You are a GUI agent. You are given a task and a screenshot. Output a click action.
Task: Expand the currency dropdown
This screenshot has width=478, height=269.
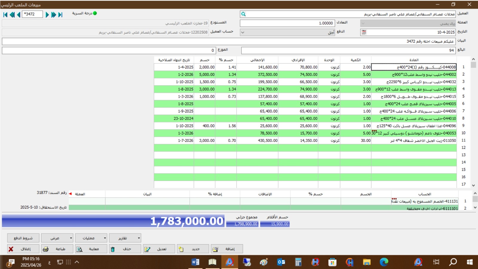(x=363, y=23)
